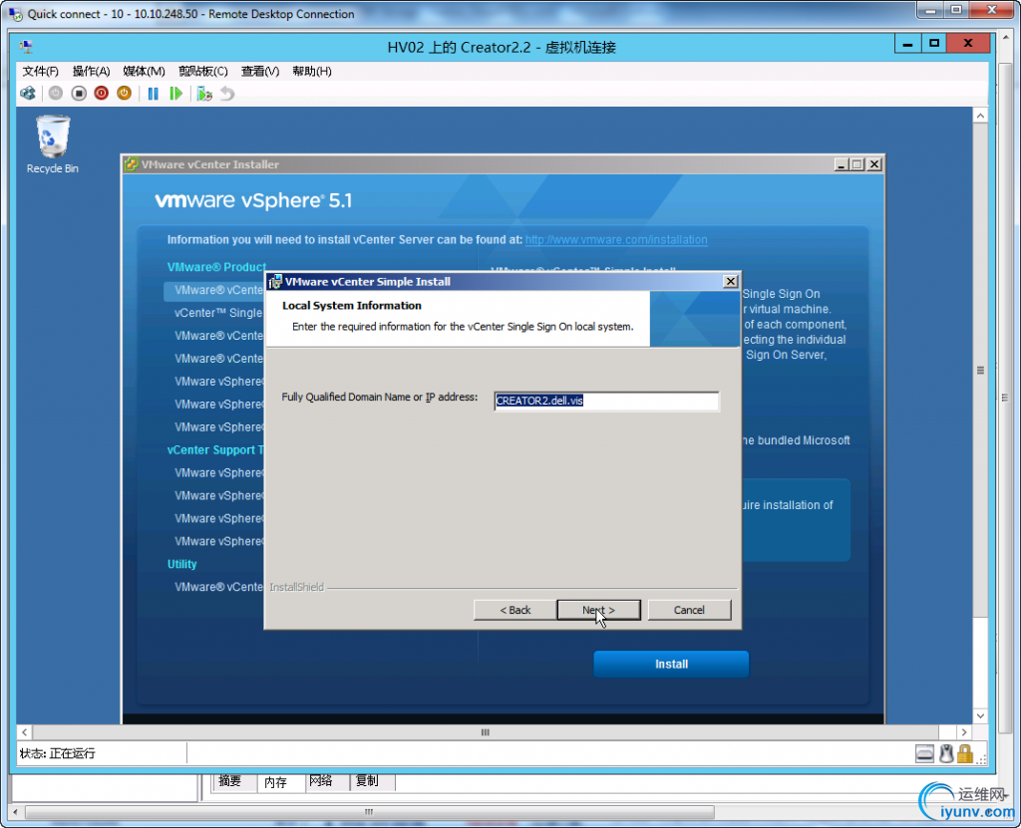Create a checkpoint with the snapshot icon

tap(203, 94)
